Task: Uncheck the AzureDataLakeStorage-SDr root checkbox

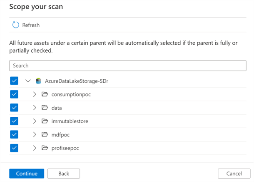Action: (14, 81)
